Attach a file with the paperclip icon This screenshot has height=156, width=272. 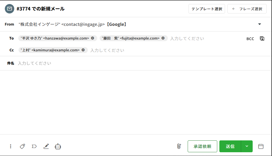[179, 146]
